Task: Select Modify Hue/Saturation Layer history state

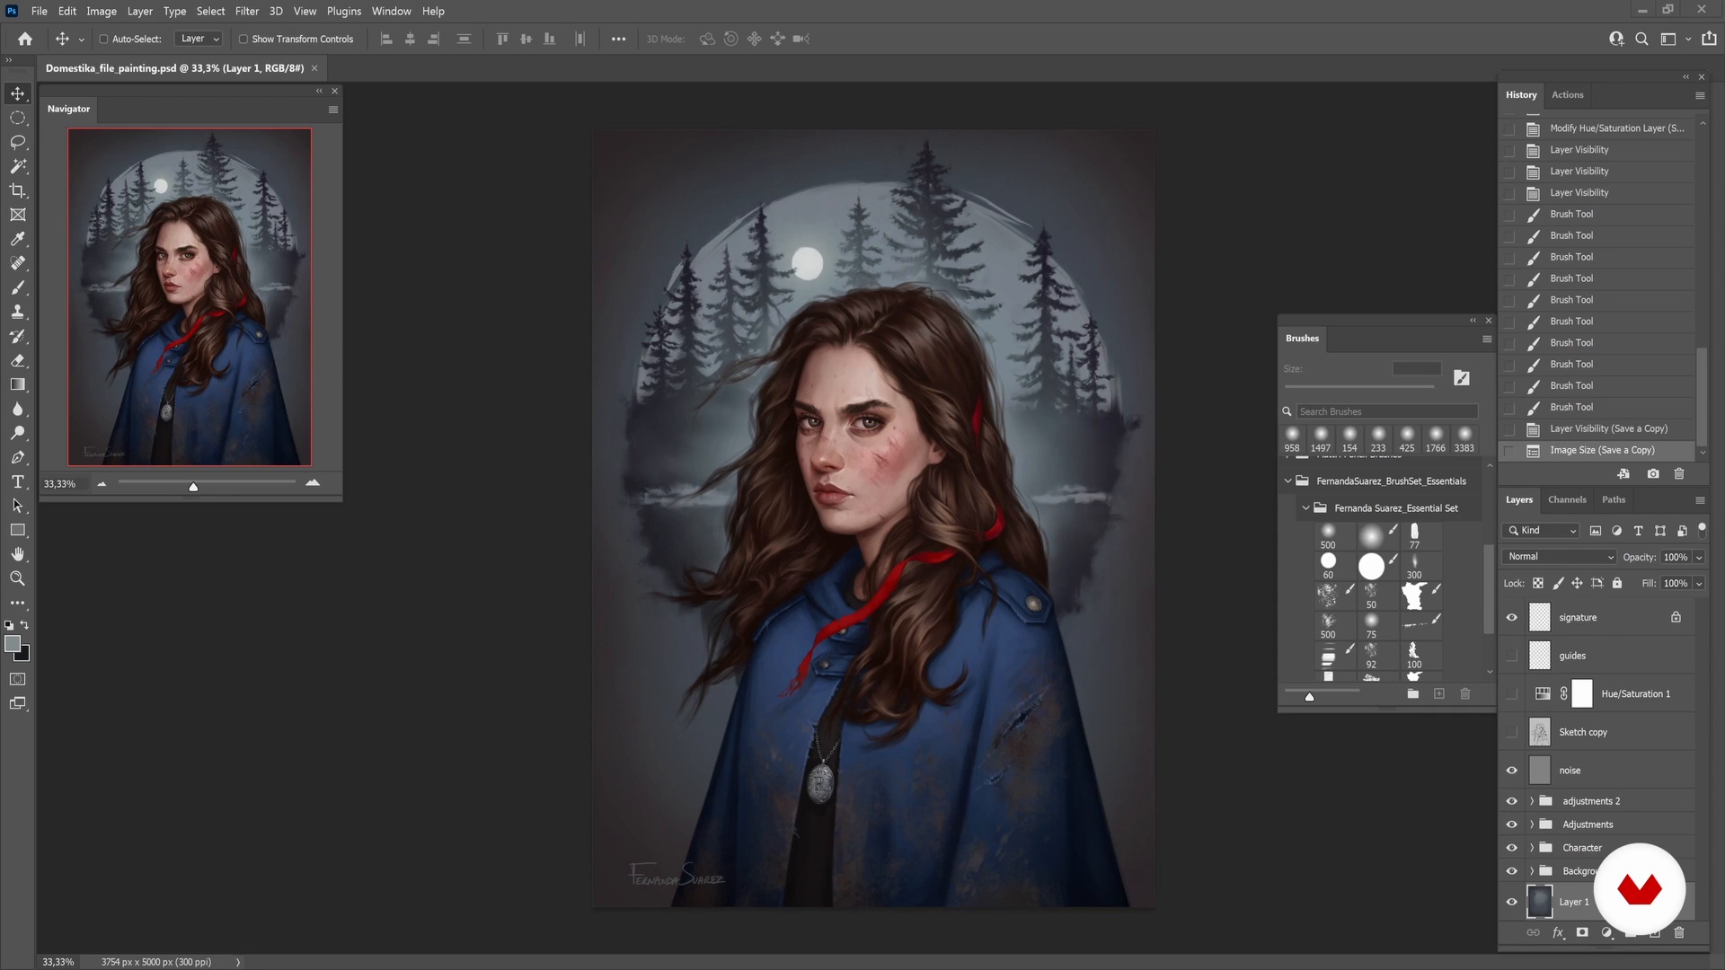Action: pyautogui.click(x=1599, y=128)
